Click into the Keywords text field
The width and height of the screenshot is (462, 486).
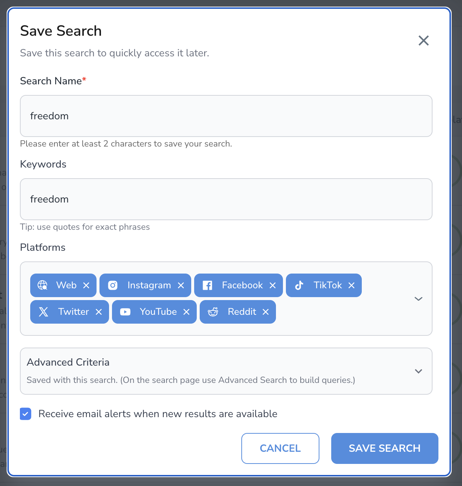pos(226,199)
